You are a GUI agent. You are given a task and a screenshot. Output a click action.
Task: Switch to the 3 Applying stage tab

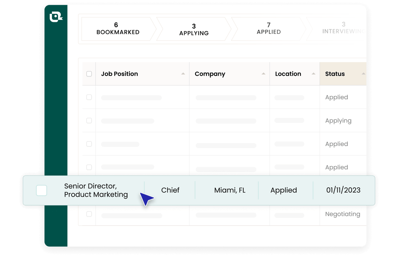click(x=194, y=29)
